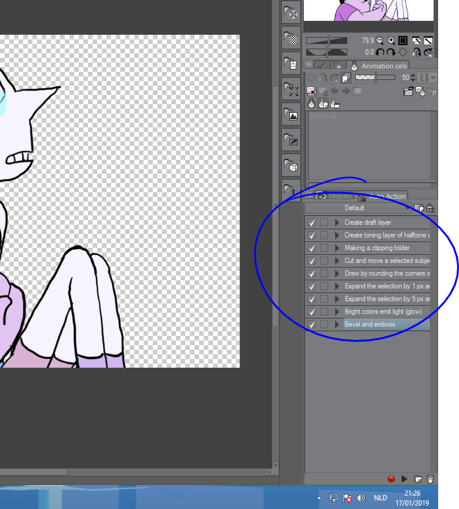Zoom out in the Navigator panel

(x=380, y=41)
